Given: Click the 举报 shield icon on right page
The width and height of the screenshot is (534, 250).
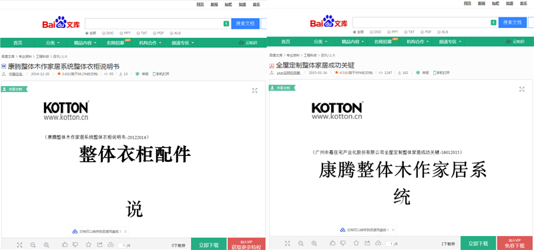Looking at the screenshot, I should point(418,73).
